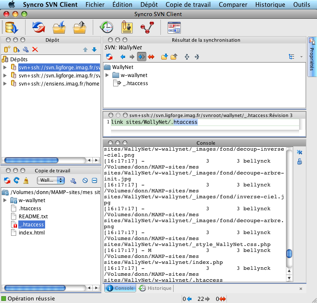Click the 22 outgoing changes status indicator
317x303 pixels.
pos(203,299)
